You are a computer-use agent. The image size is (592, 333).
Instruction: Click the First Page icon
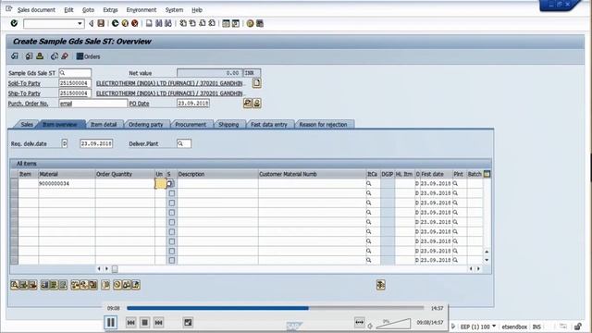(x=183, y=23)
